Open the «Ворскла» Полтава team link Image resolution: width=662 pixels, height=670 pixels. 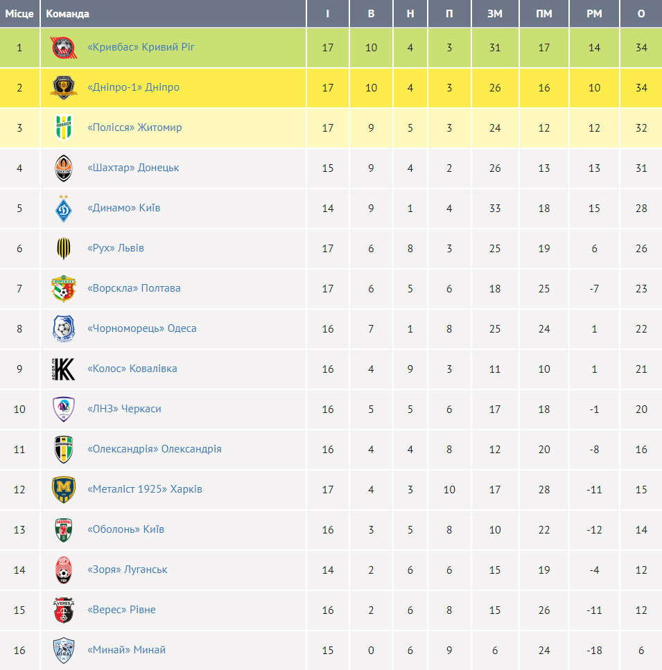click(x=134, y=288)
